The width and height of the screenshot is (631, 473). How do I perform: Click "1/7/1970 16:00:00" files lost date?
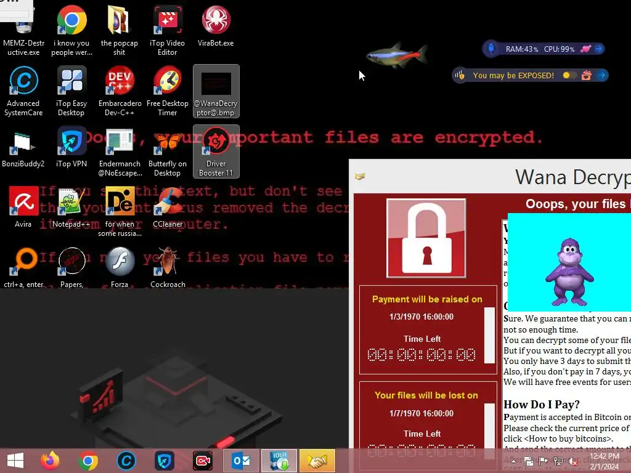click(x=421, y=413)
